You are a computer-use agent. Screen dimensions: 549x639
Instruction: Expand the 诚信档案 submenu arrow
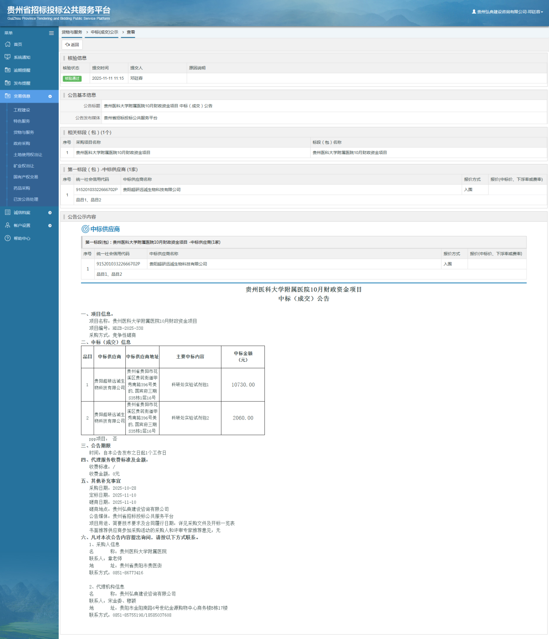pyautogui.click(x=50, y=213)
